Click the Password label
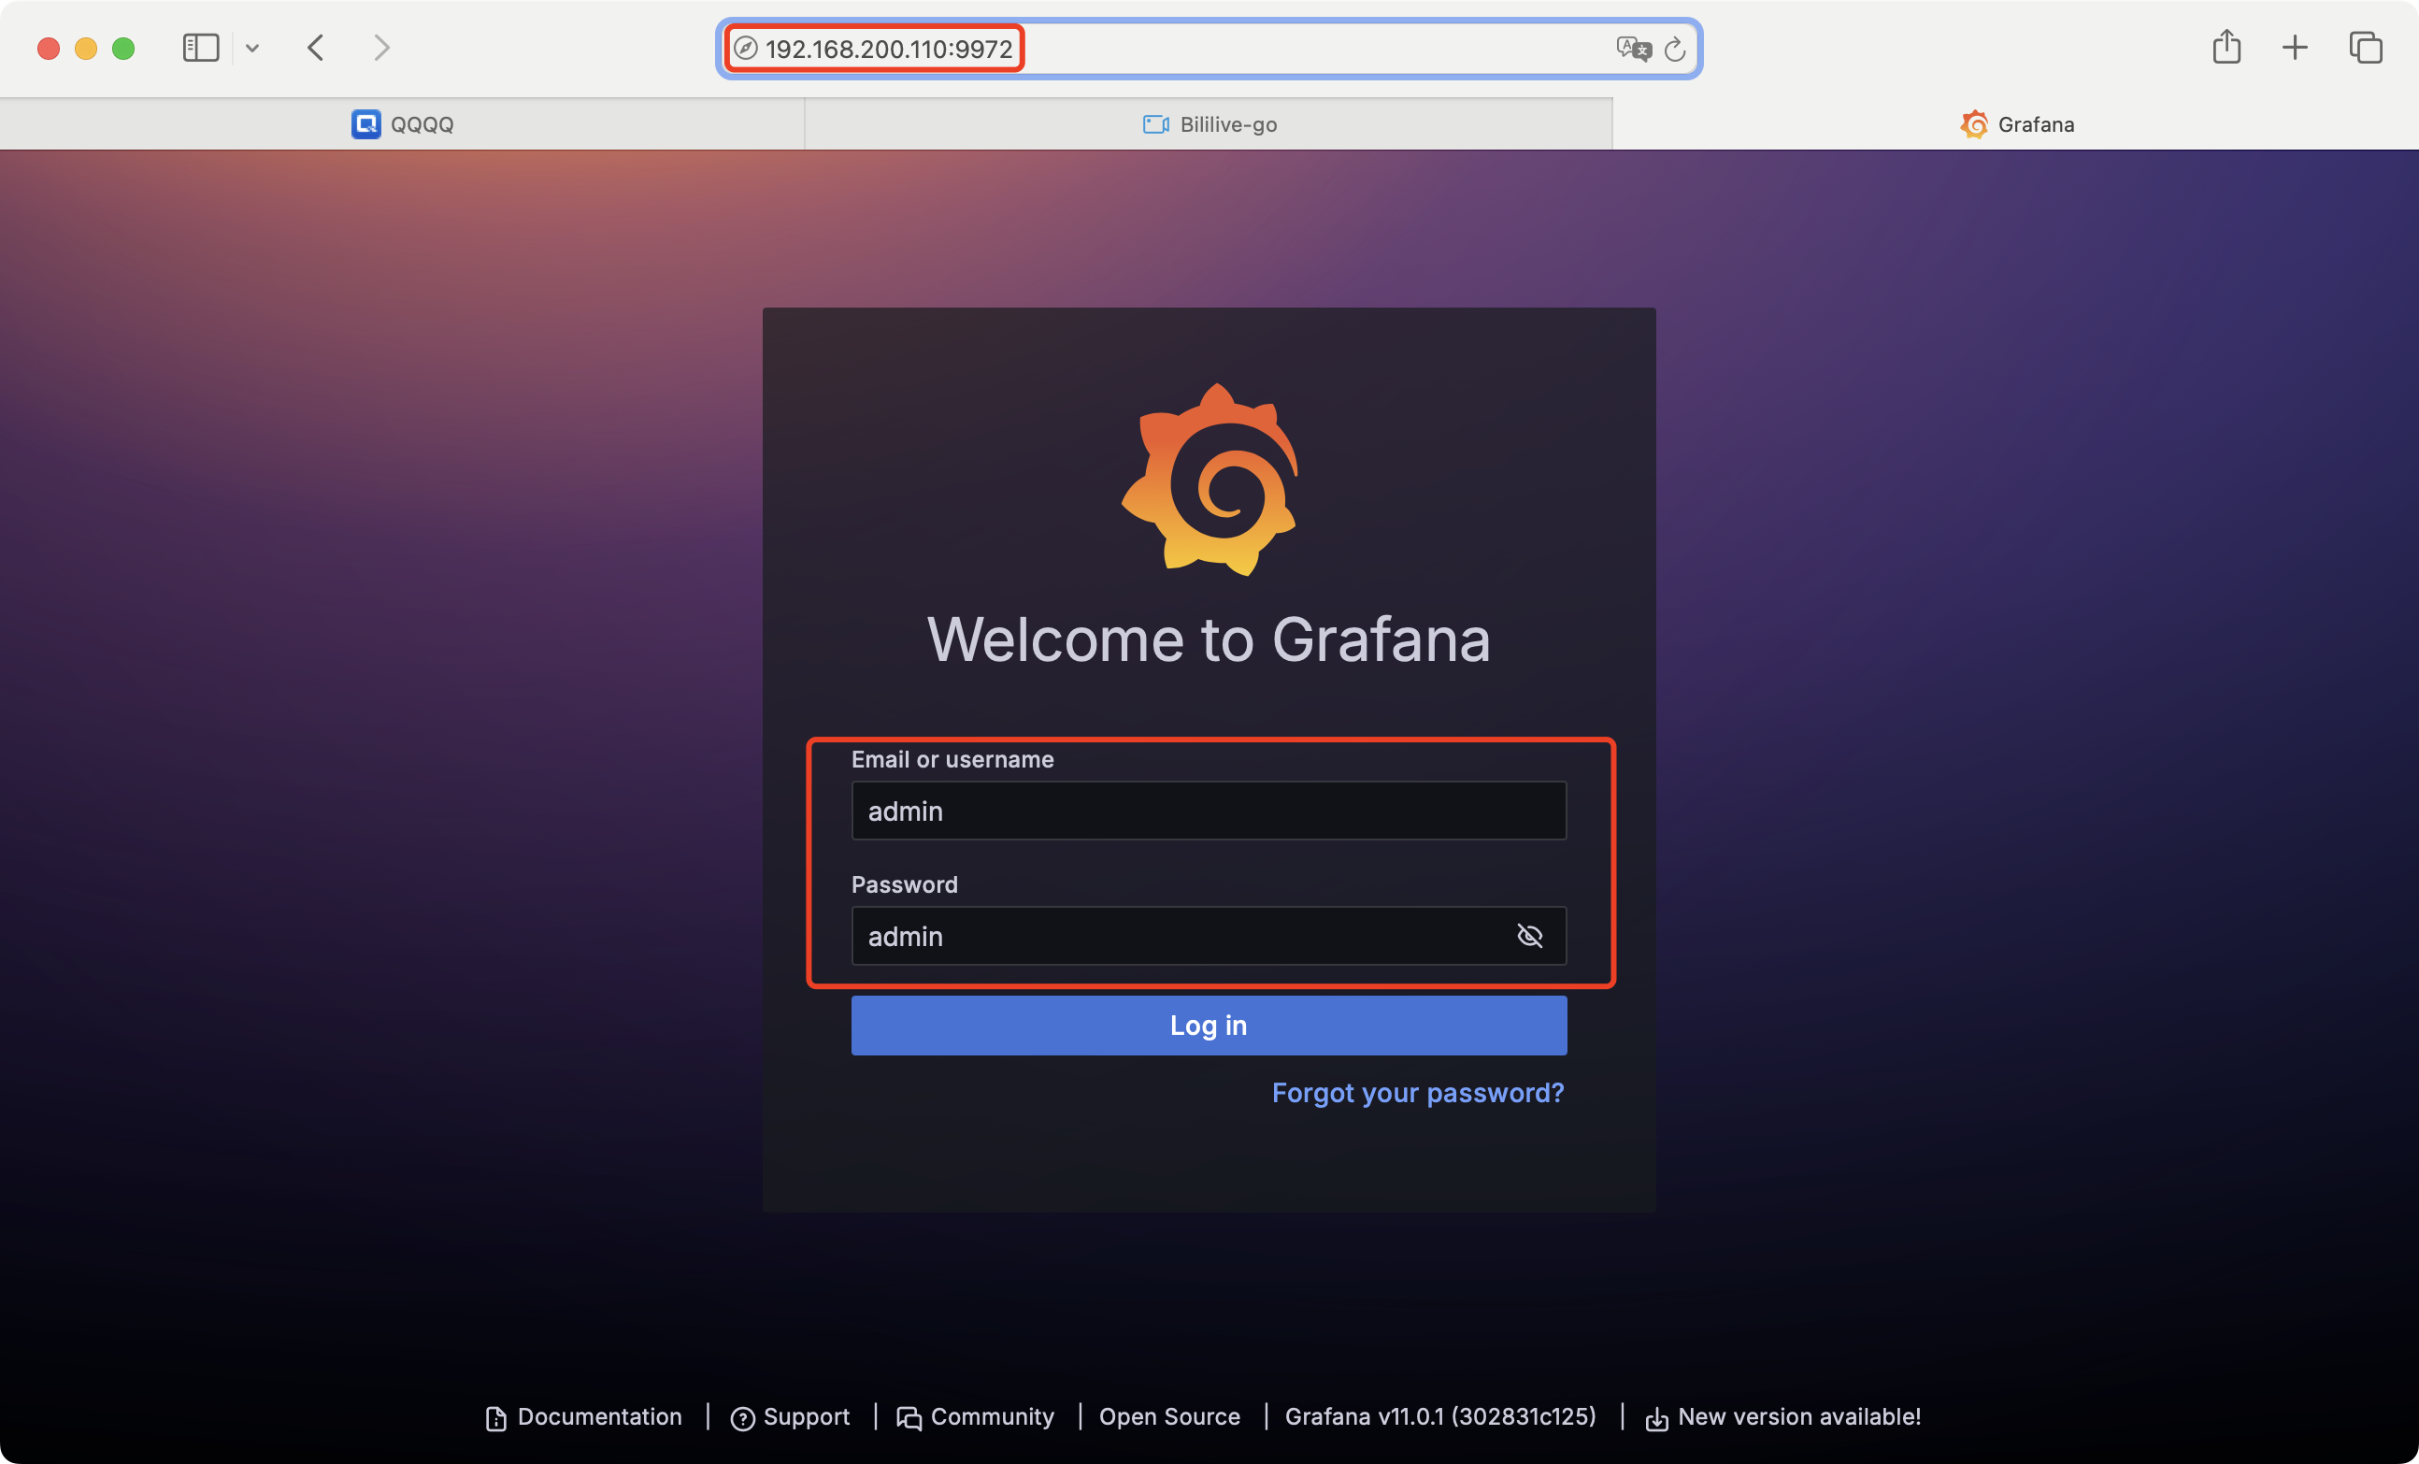 click(904, 884)
